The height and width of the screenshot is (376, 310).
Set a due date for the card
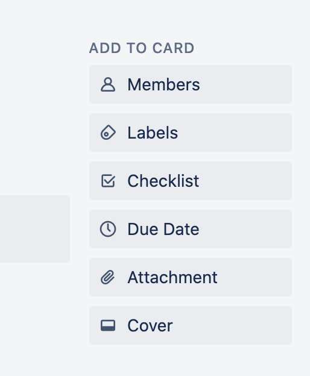191,229
